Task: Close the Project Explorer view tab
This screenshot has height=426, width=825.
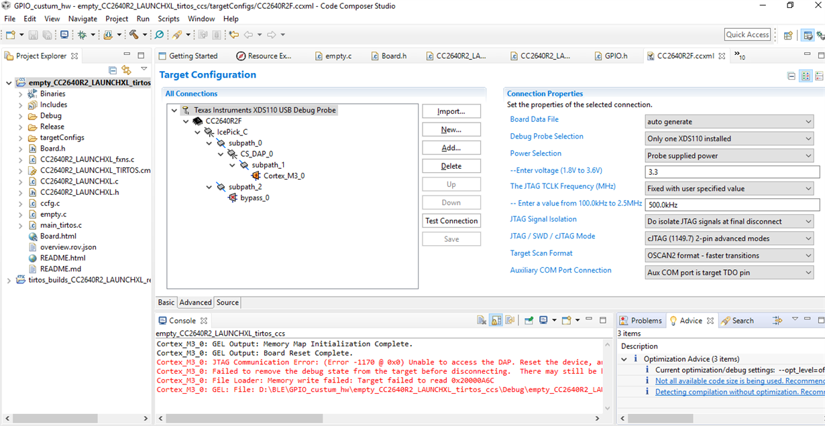Action: (x=74, y=56)
